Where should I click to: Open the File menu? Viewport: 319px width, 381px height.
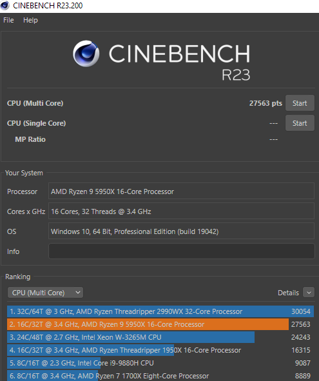click(8, 20)
